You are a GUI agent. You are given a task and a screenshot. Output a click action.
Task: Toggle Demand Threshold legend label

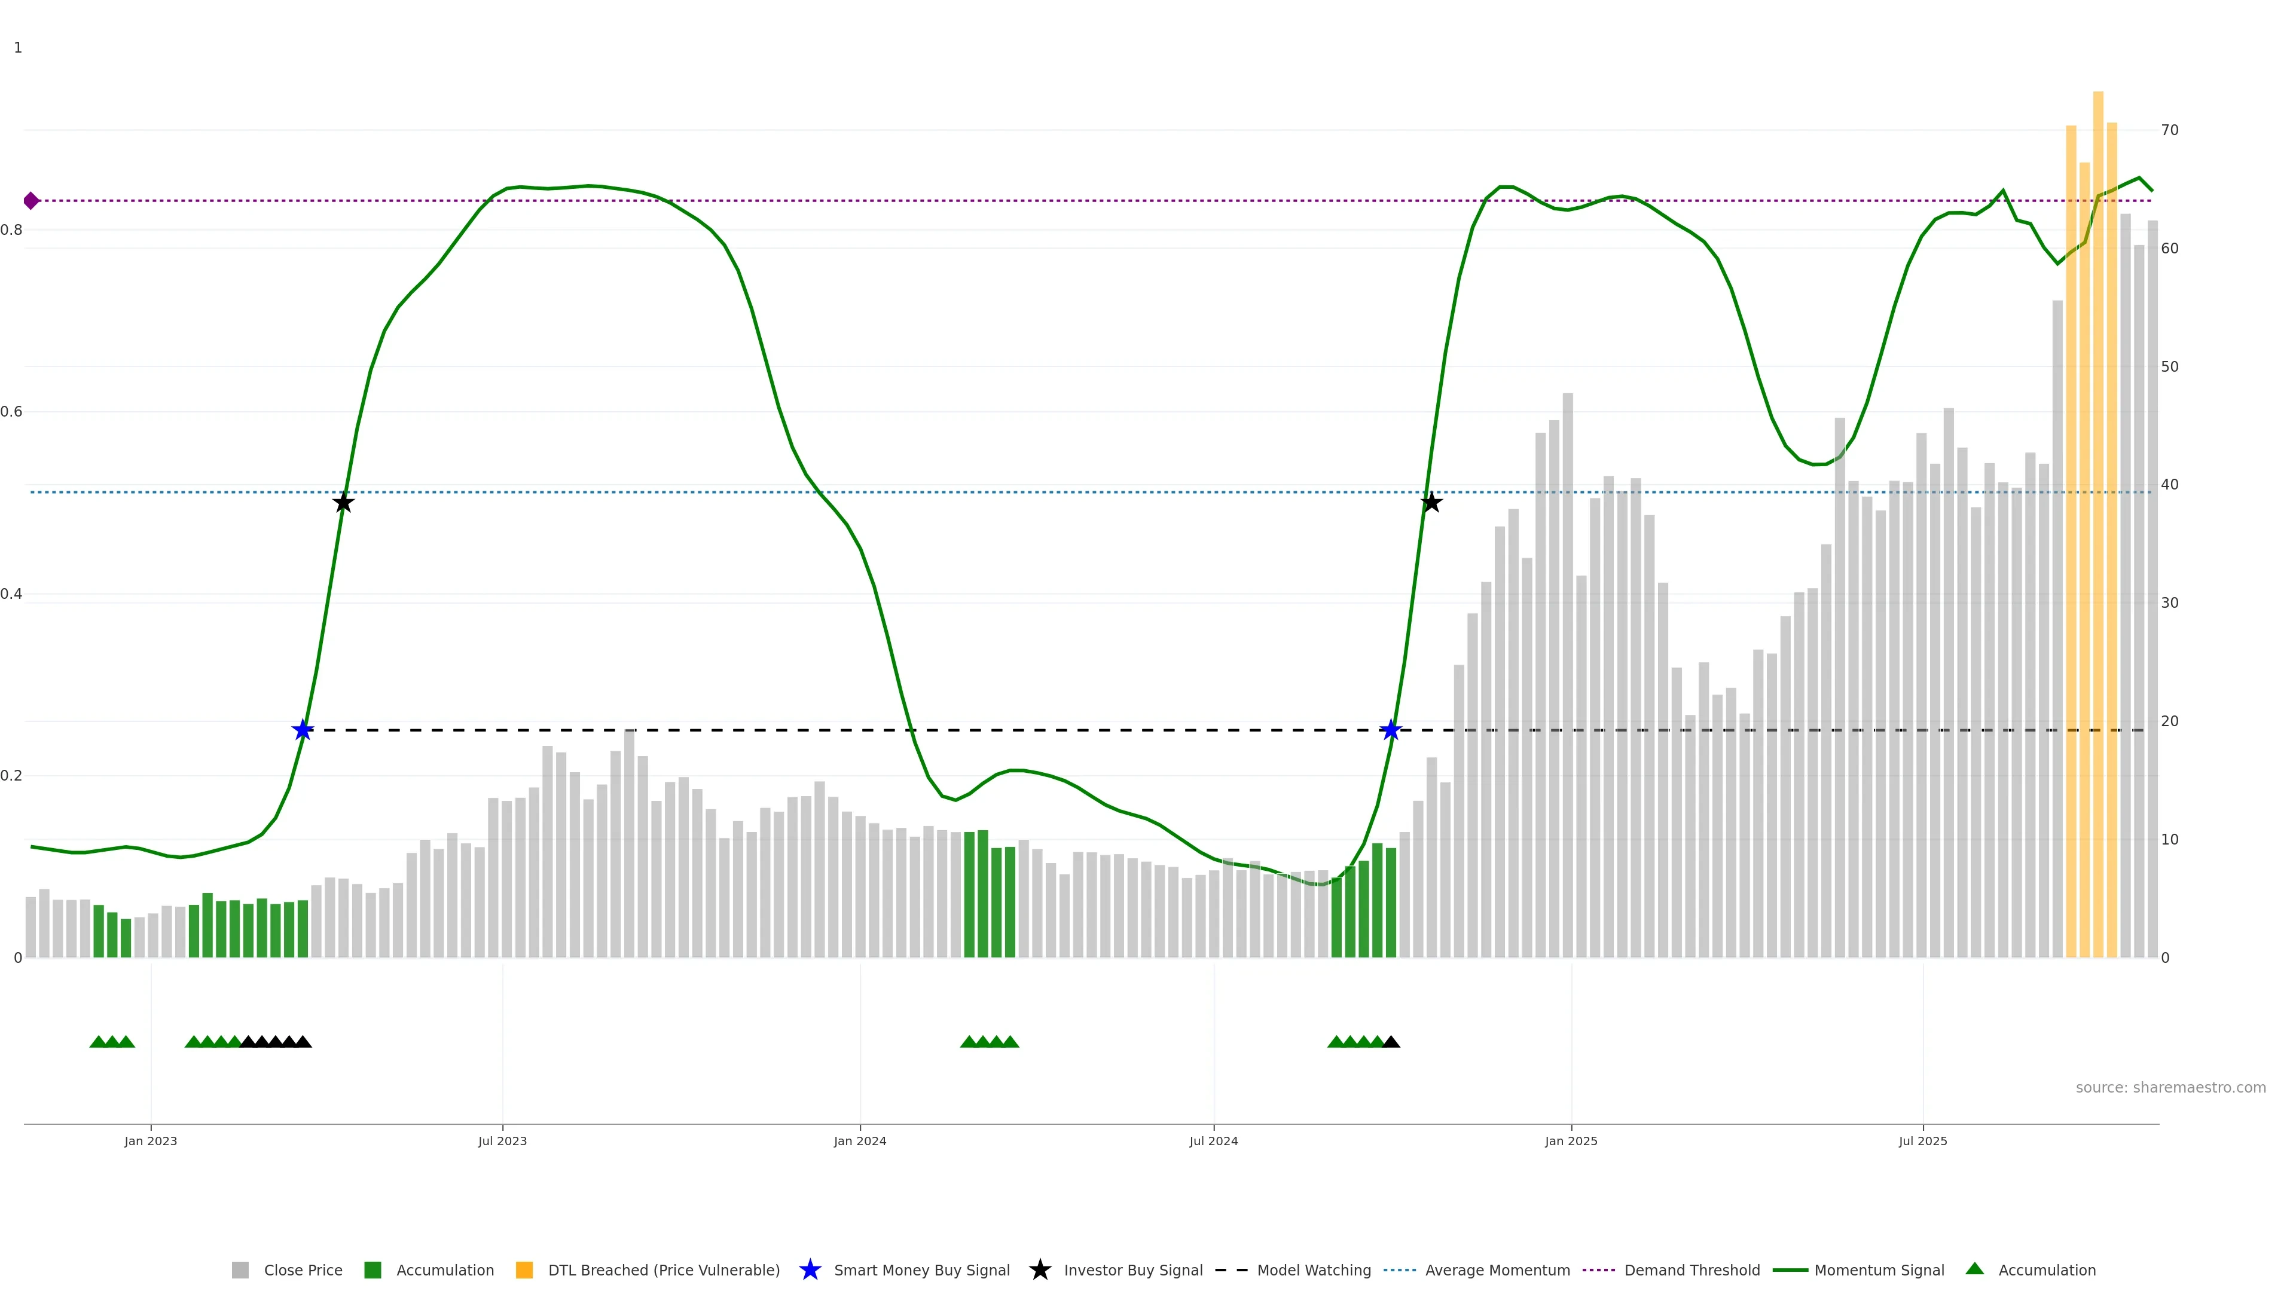(x=1692, y=1271)
